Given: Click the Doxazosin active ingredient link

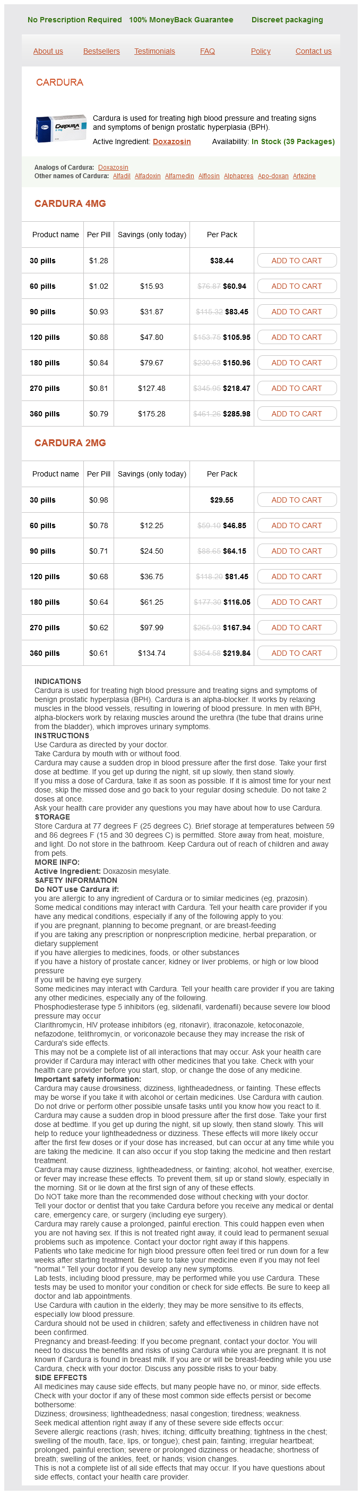Looking at the screenshot, I should tap(171, 141).
